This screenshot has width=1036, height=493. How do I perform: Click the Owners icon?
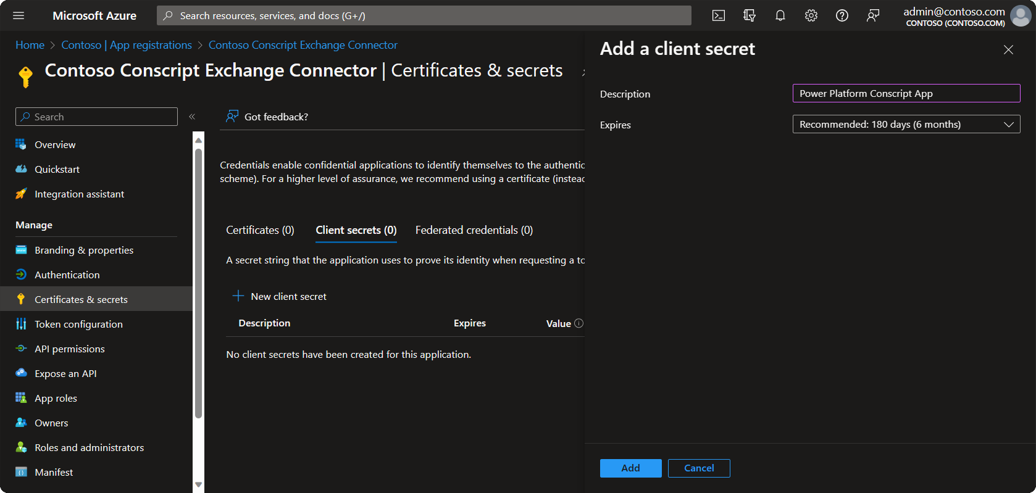click(21, 423)
